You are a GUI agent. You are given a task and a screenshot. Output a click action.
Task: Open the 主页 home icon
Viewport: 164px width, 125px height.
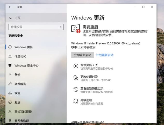click(x=10, y=18)
